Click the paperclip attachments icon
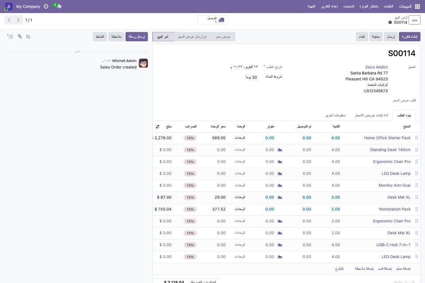This screenshot has height=283, width=425. [19, 36]
